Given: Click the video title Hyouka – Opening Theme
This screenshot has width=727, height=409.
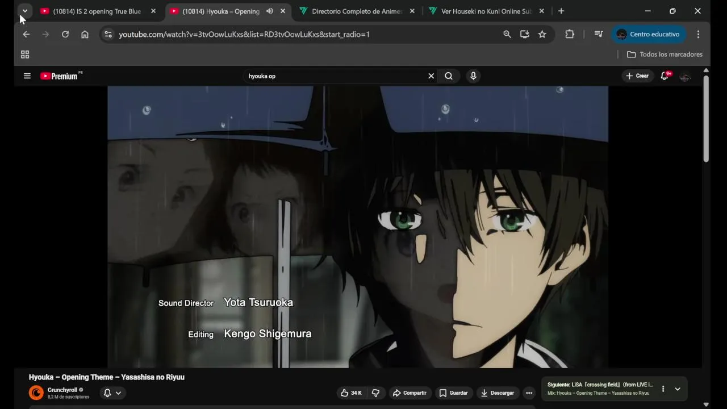Looking at the screenshot, I should pyautogui.click(x=107, y=377).
